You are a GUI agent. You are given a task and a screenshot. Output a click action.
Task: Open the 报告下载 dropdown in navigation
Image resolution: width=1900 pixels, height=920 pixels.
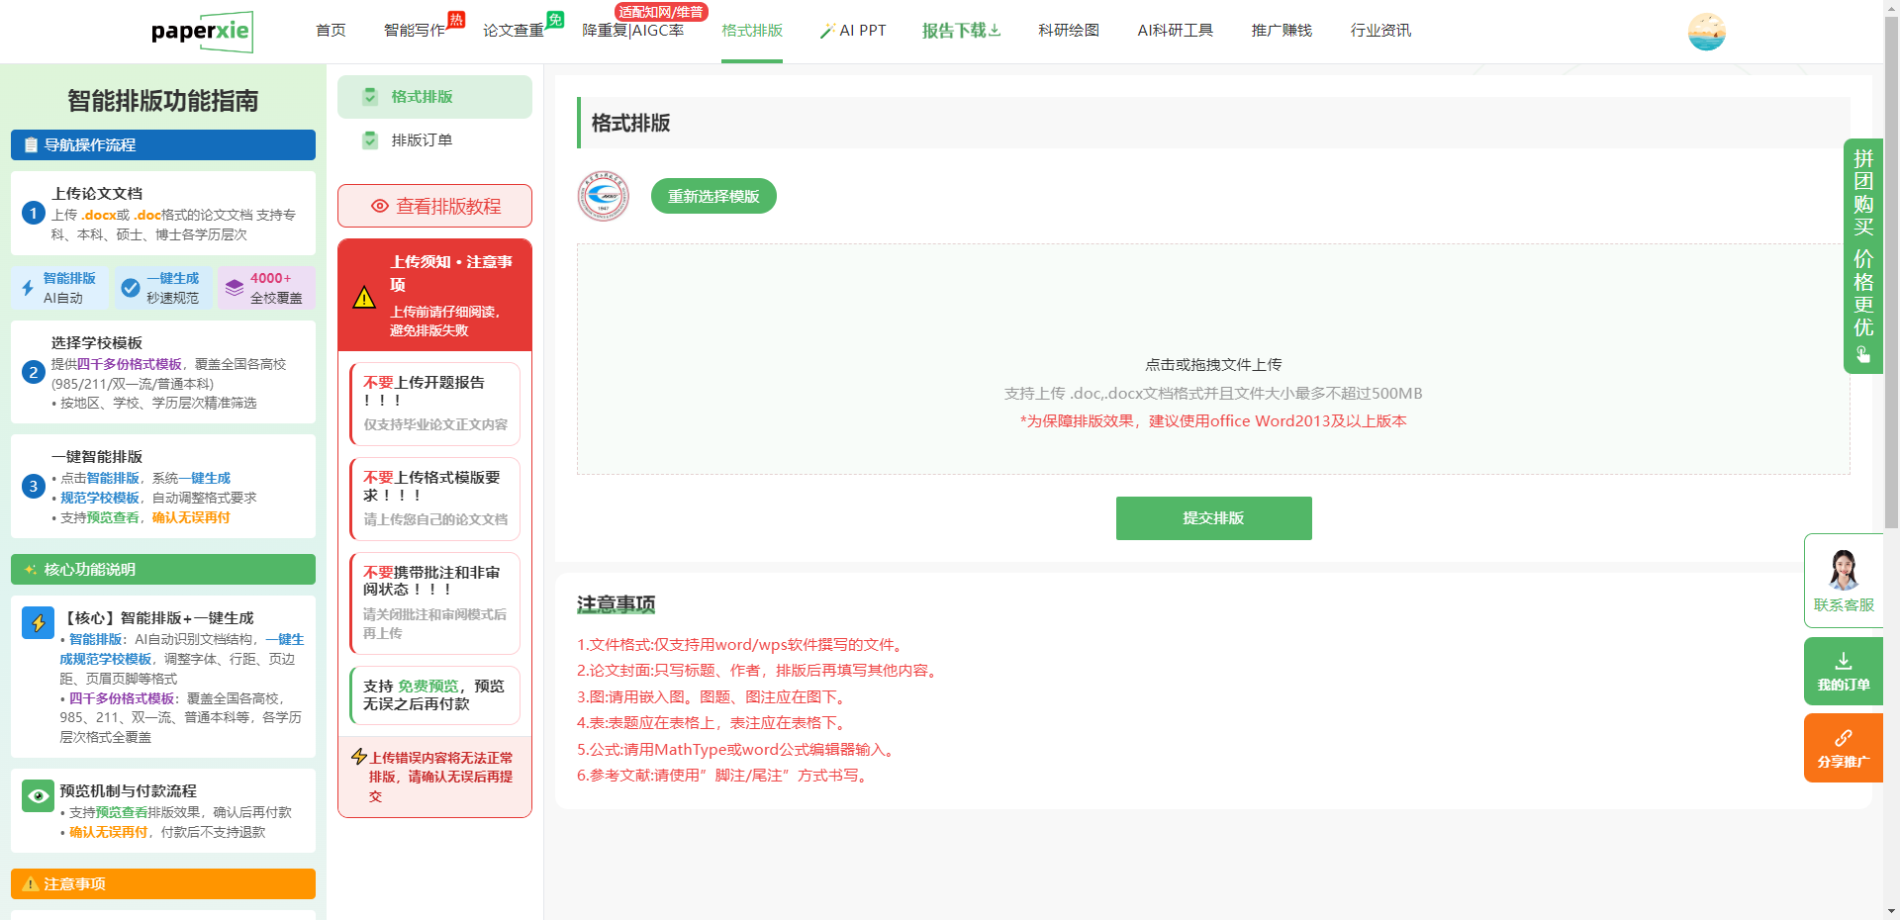point(960,31)
